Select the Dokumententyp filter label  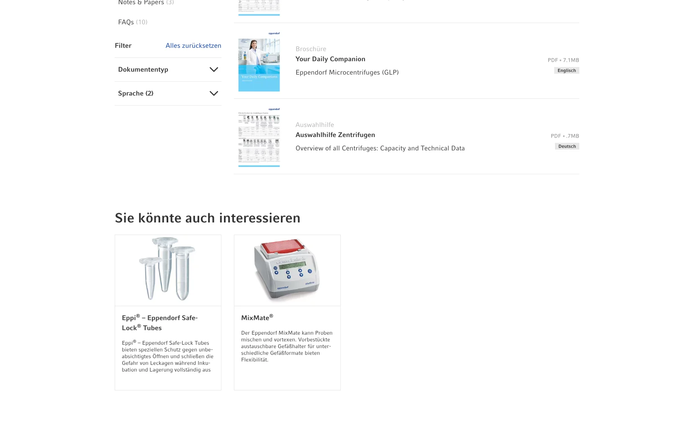143,70
